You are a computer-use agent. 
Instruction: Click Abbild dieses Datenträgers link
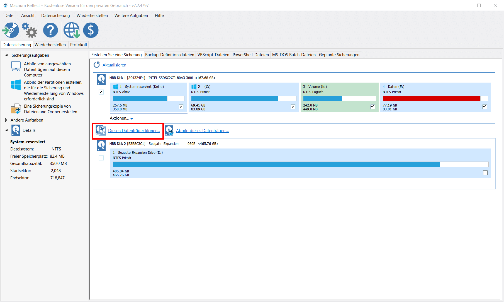[x=202, y=131]
